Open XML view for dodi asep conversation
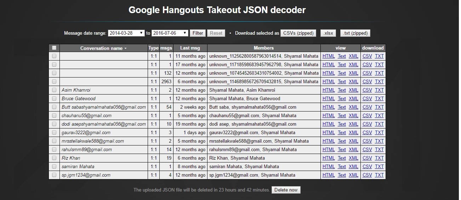 point(353,124)
